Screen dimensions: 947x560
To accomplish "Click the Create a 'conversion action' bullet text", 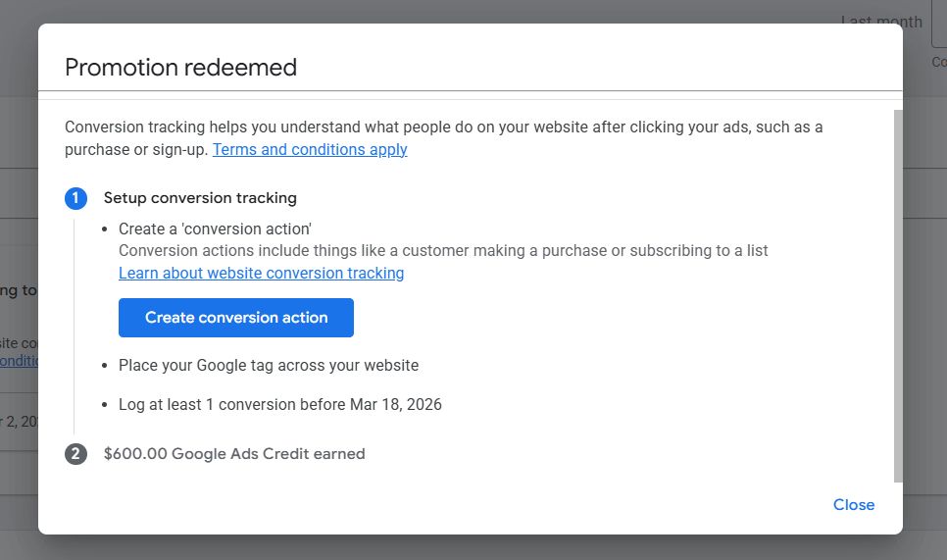I will [215, 229].
